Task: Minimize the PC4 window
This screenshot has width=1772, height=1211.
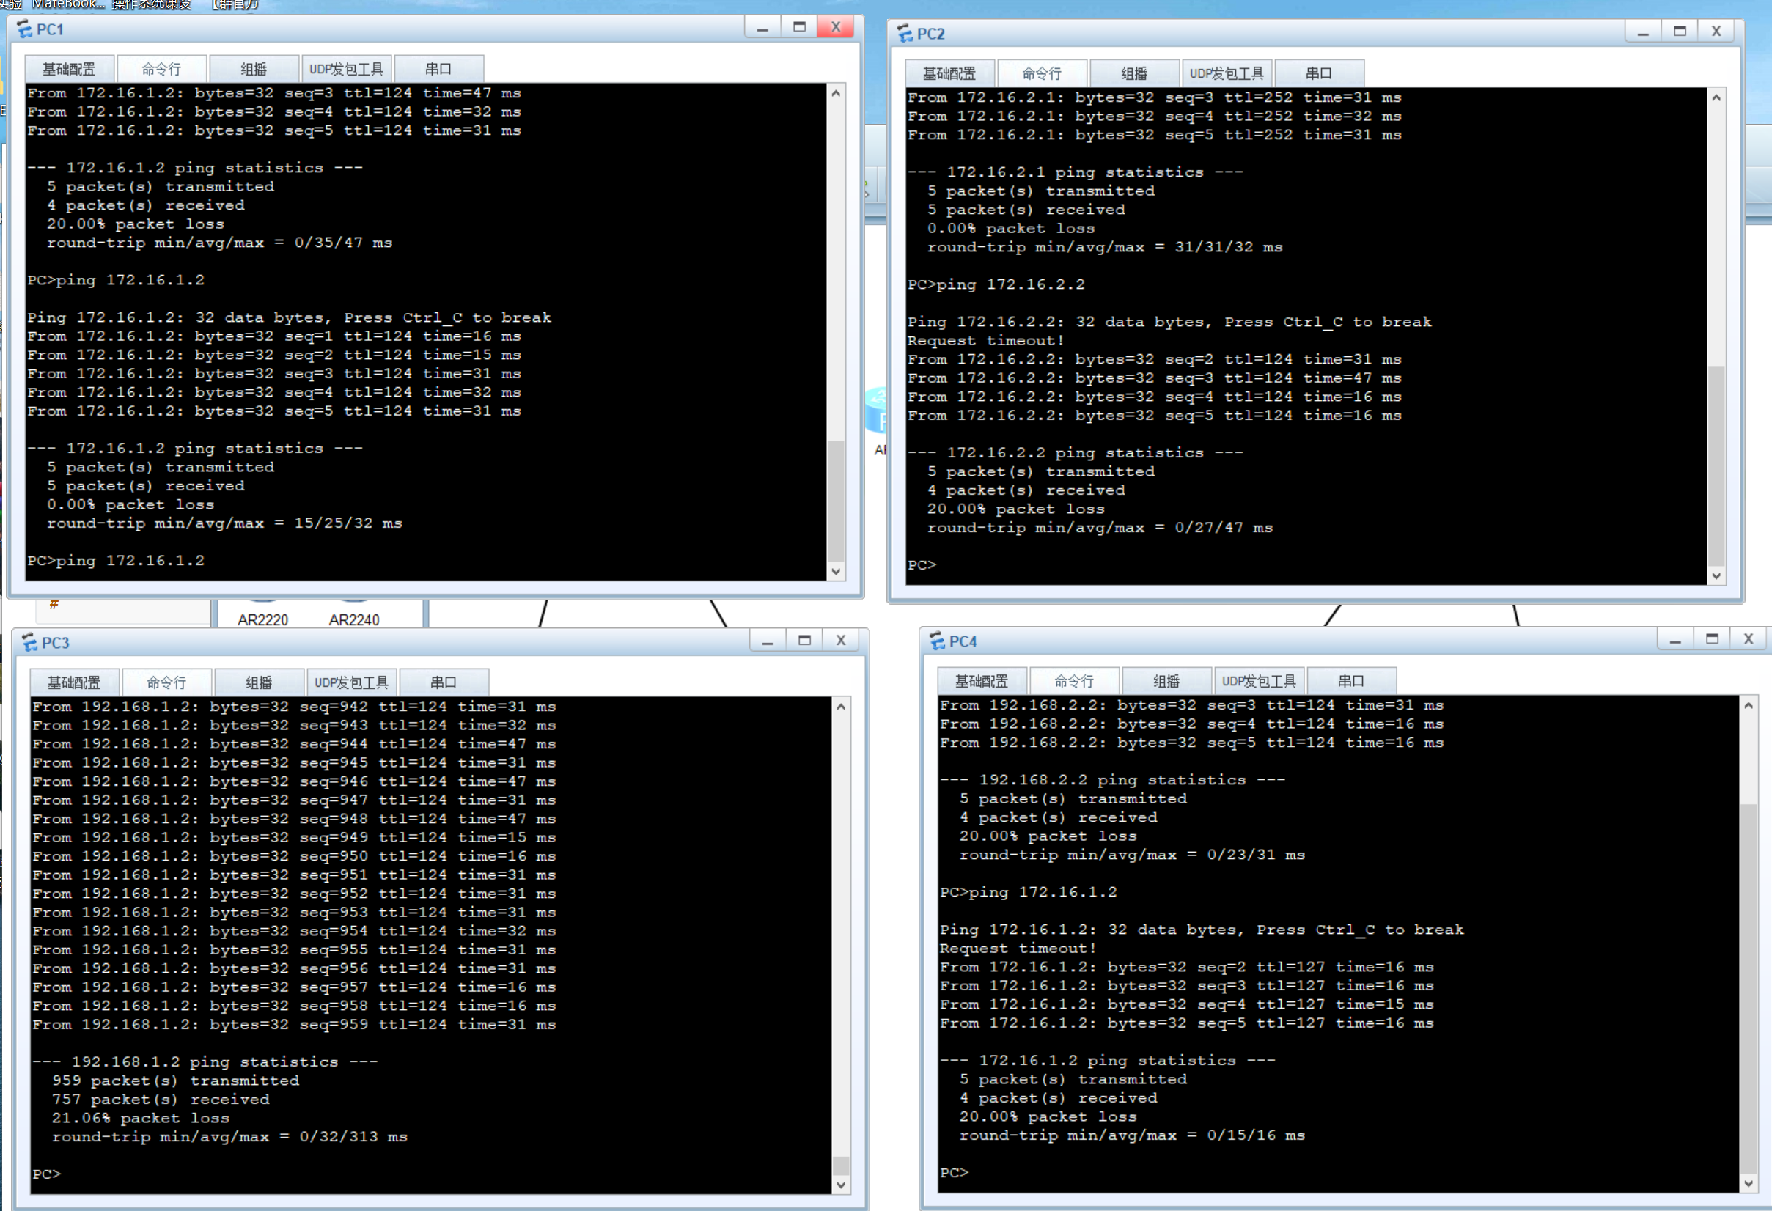Action: 1675,639
